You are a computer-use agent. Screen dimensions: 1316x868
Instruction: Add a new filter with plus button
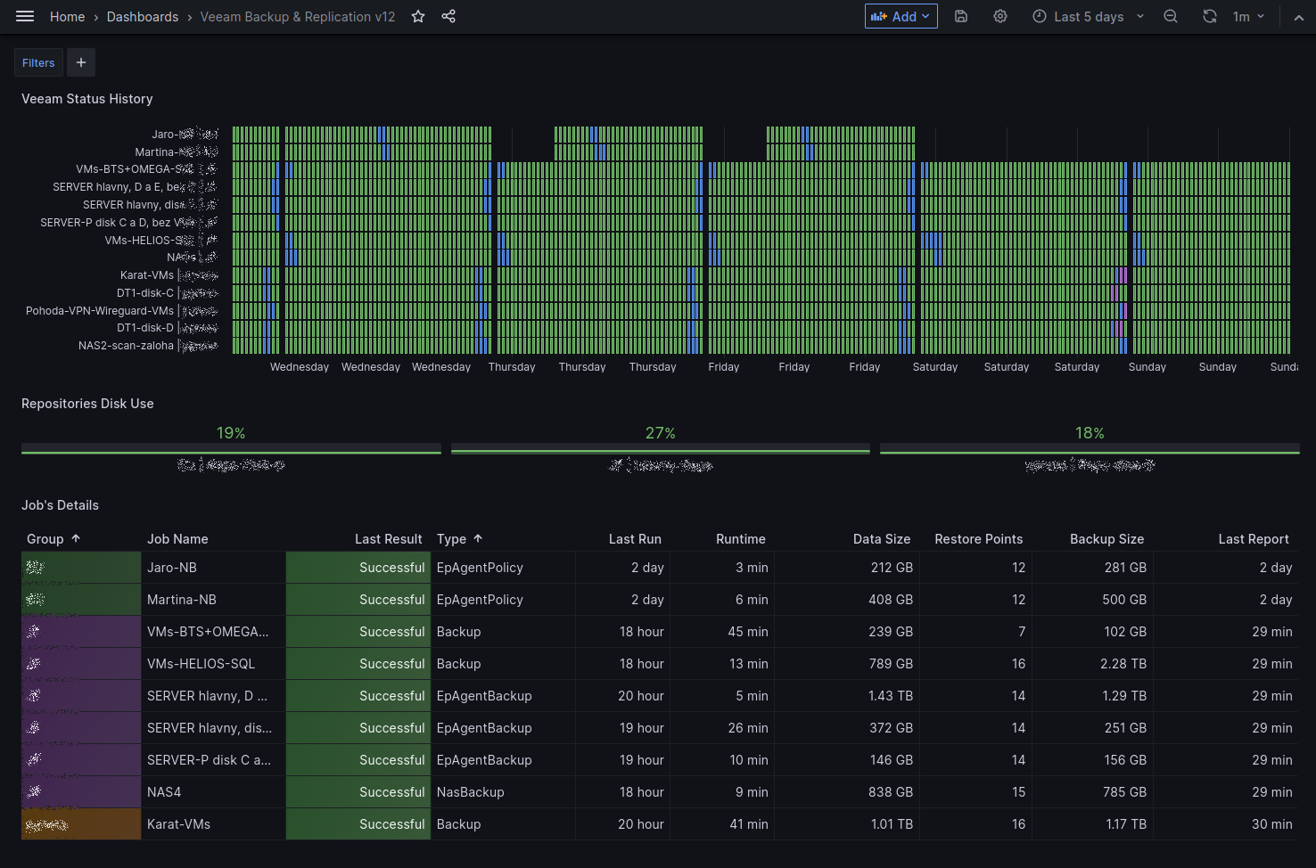click(x=81, y=62)
